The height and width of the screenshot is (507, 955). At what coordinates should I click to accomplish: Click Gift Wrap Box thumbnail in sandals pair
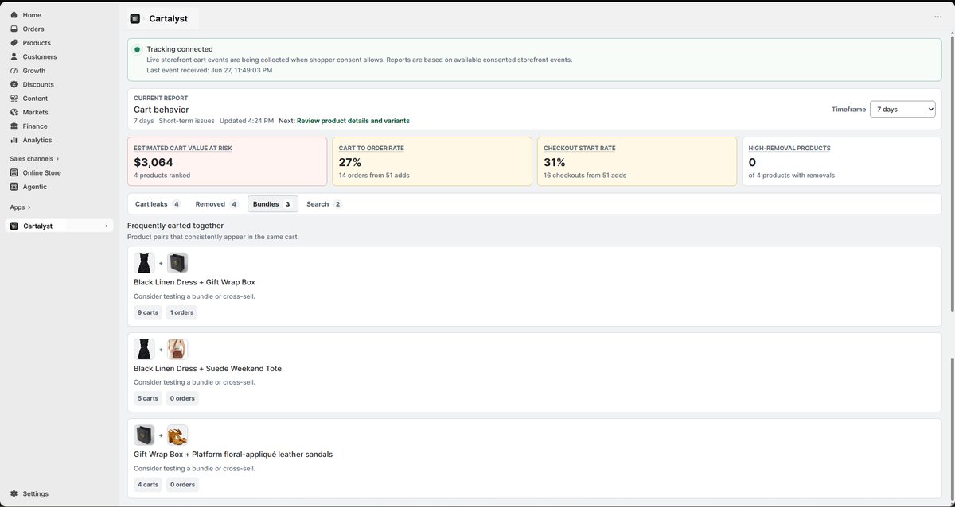pos(144,435)
